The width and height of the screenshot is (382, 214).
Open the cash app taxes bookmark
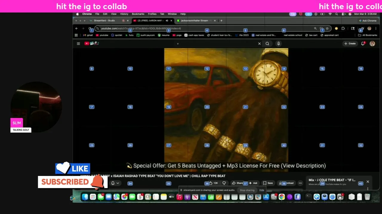194,35
